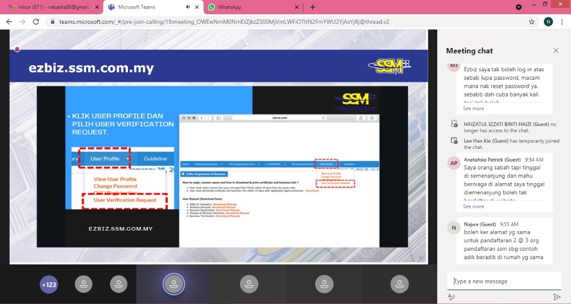Switch to the WhatsApp tab
This screenshot has height=304, width=571.
pyautogui.click(x=248, y=7)
